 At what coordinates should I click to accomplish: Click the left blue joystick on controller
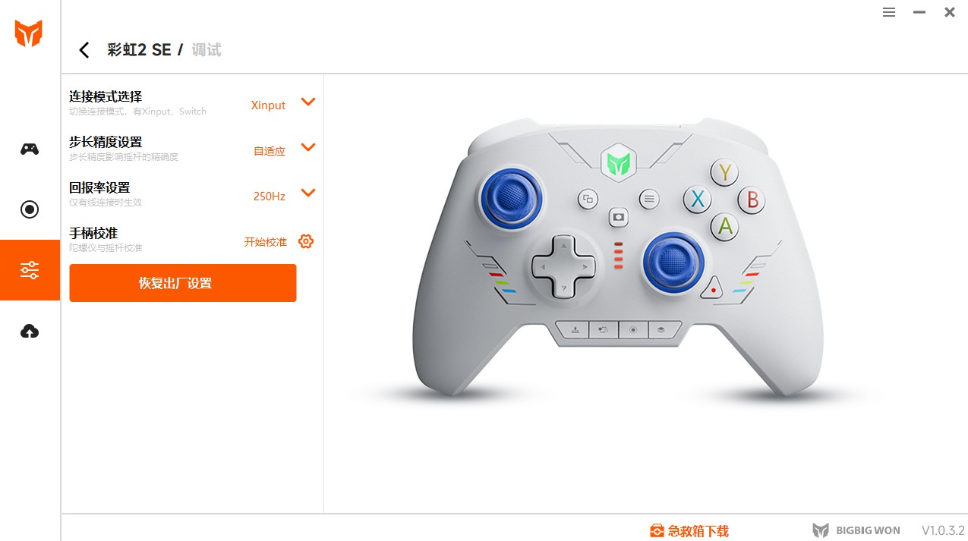(511, 198)
